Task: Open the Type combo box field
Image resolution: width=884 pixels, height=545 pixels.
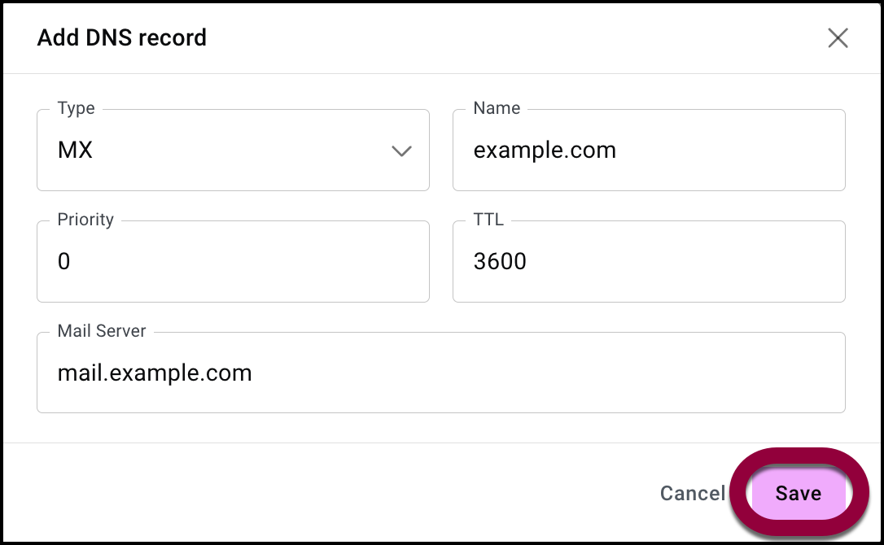Action: click(x=233, y=151)
